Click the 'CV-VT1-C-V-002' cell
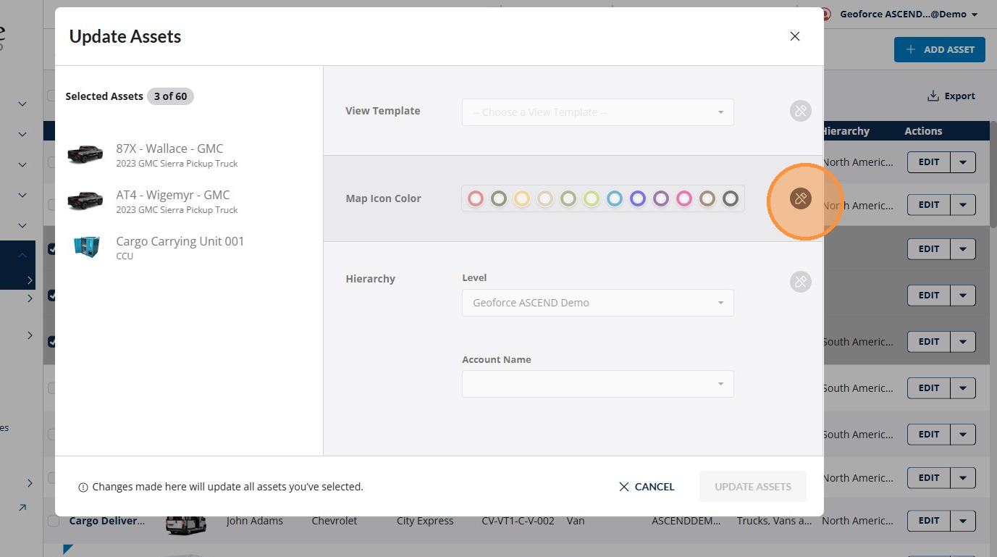Screen dimensions: 997x557 pos(518,521)
